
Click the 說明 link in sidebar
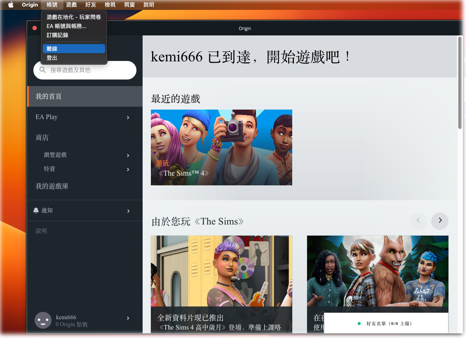point(41,231)
